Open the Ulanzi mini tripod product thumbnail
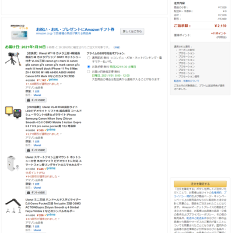 coord(13,206)
